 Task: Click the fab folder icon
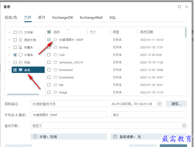(x=56, y=85)
